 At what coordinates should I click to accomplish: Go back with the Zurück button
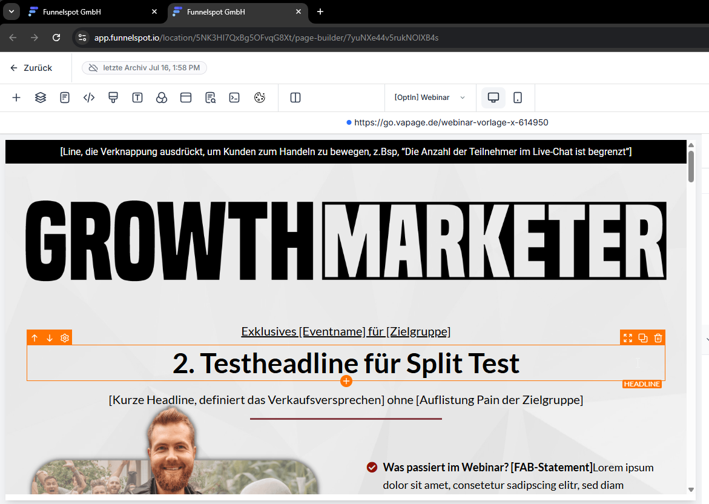(31, 68)
